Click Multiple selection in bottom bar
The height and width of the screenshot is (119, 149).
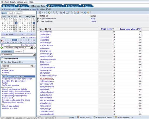pyautogui.click(x=124, y=117)
